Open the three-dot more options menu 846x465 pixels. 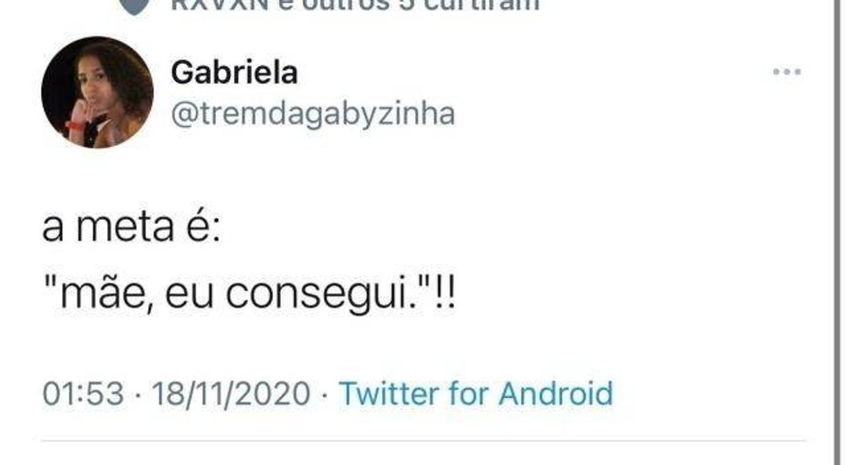click(x=788, y=71)
